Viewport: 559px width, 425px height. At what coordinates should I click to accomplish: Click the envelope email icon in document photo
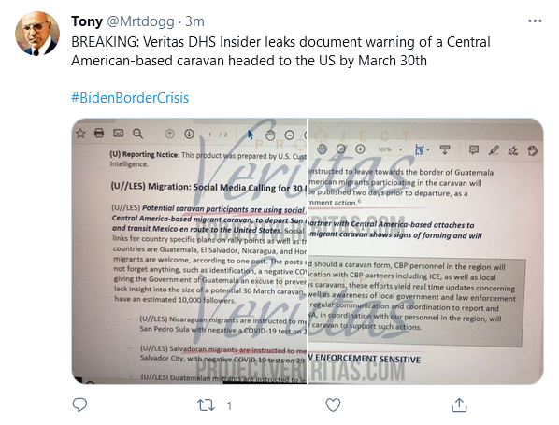coord(119,133)
